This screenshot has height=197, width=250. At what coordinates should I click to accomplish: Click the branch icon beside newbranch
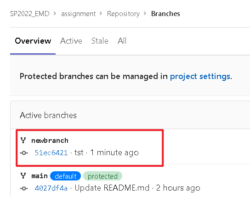pos(23,141)
